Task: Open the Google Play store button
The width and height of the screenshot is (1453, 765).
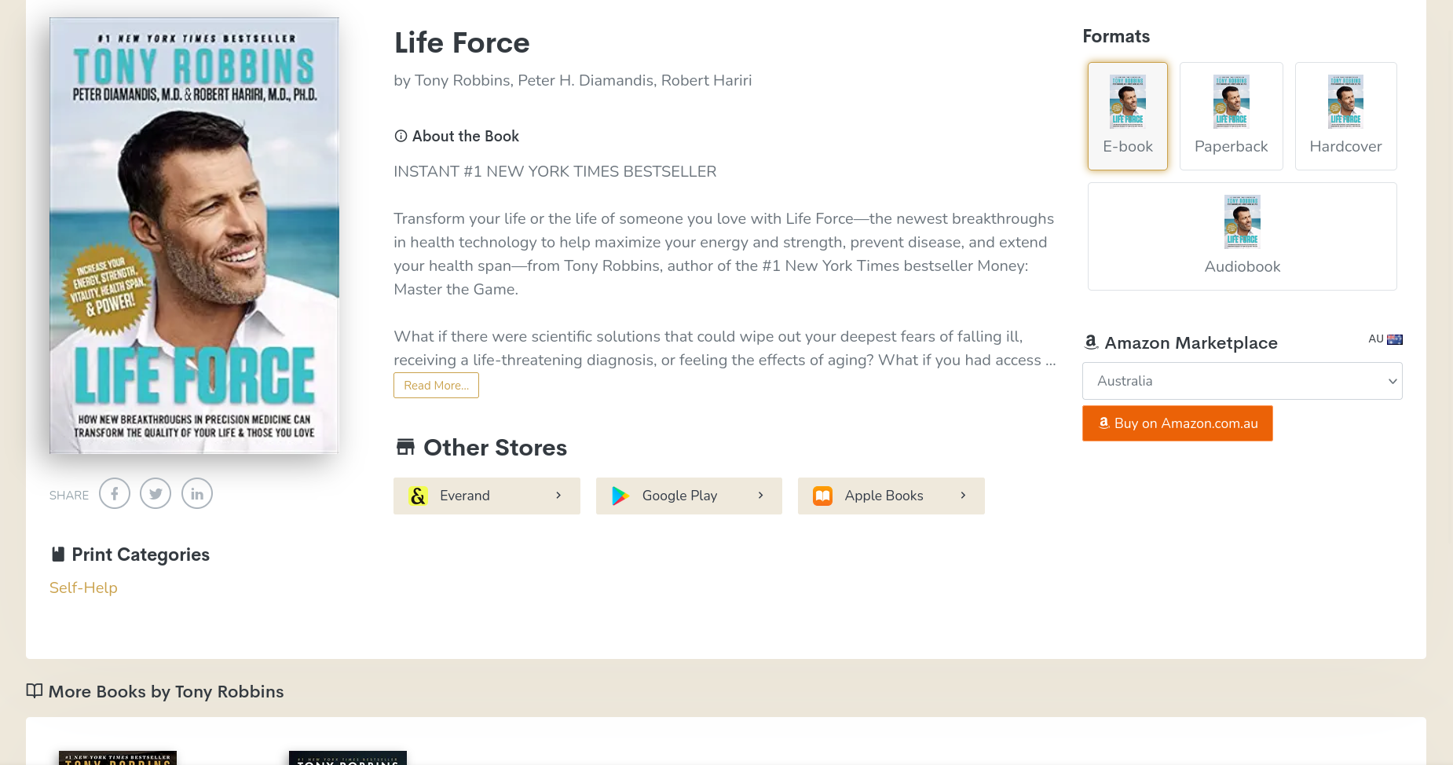Action: 688,496
